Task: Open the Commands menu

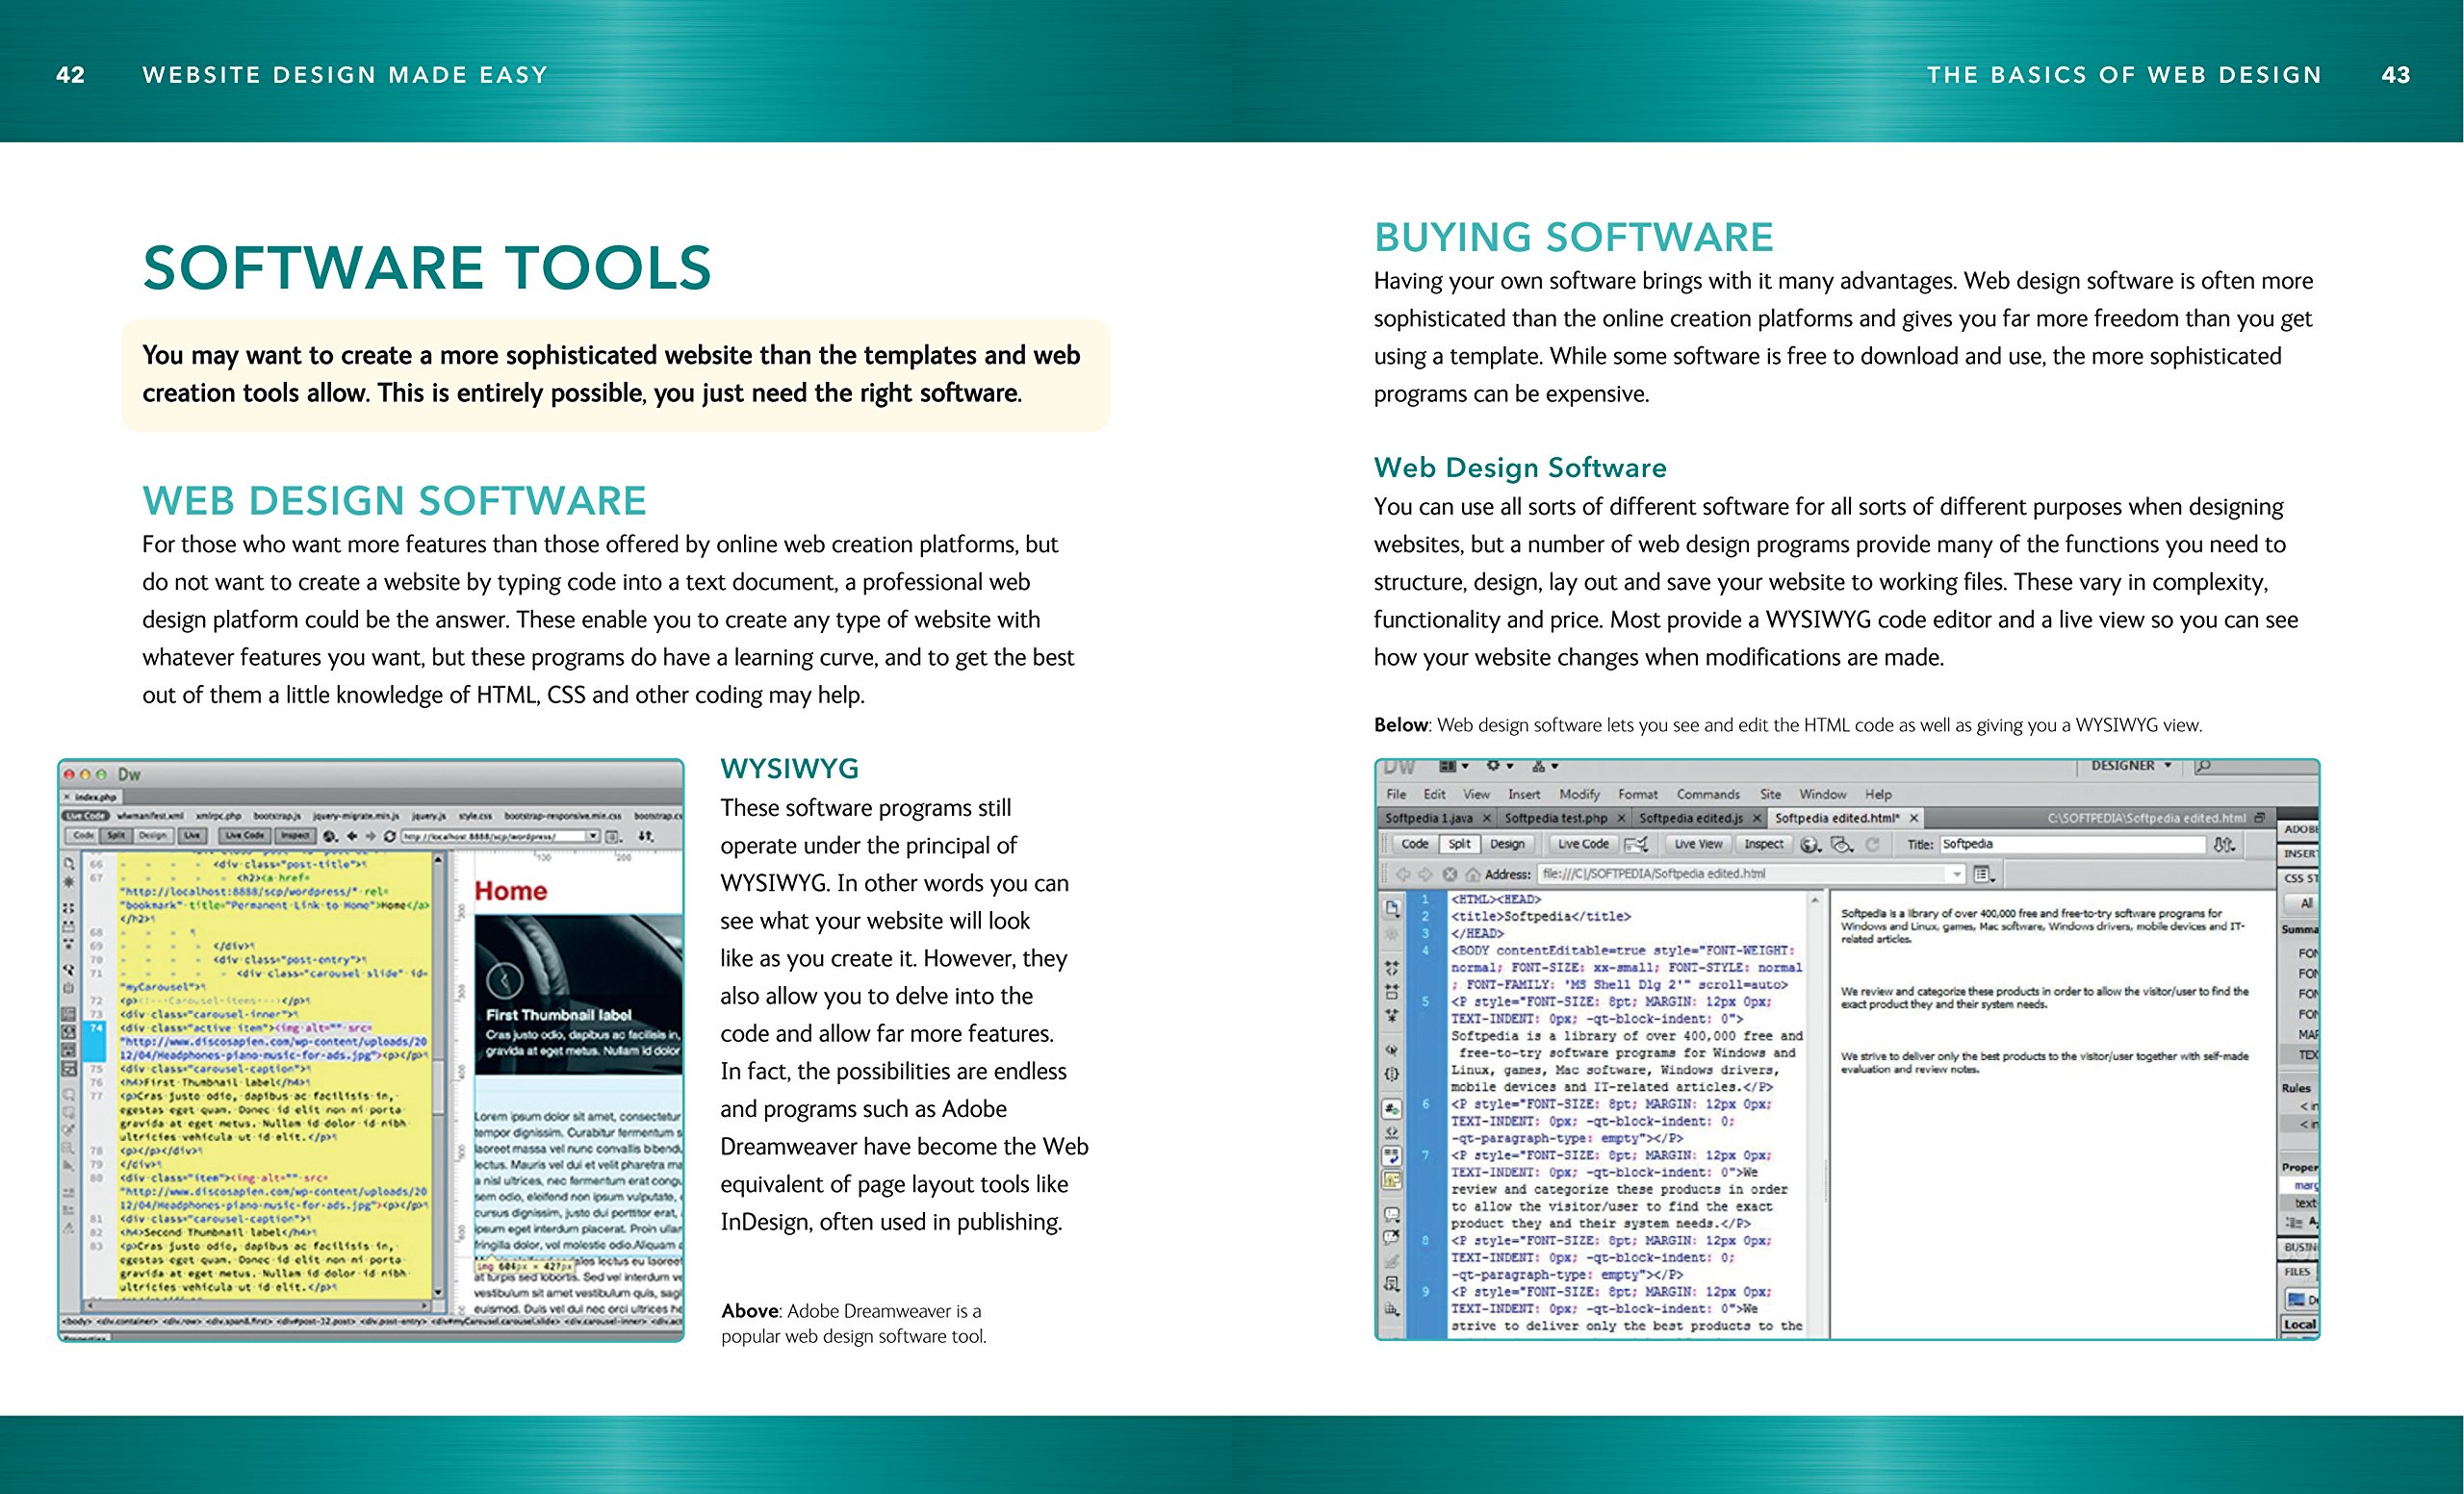Action: click(x=1707, y=795)
